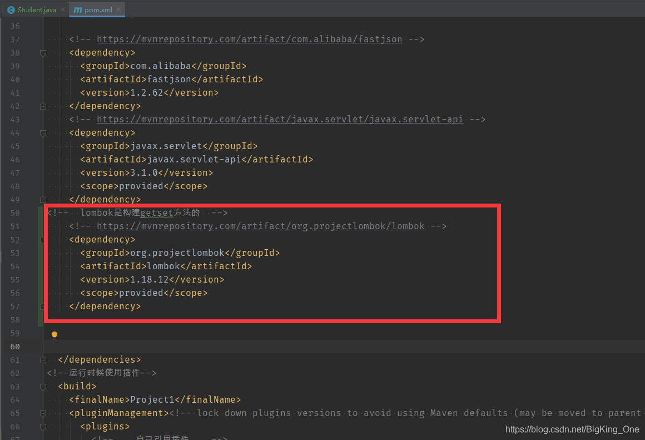Screen dimensions: 645x440
Task: Click version 3.1.0 text
Action: [144, 173]
